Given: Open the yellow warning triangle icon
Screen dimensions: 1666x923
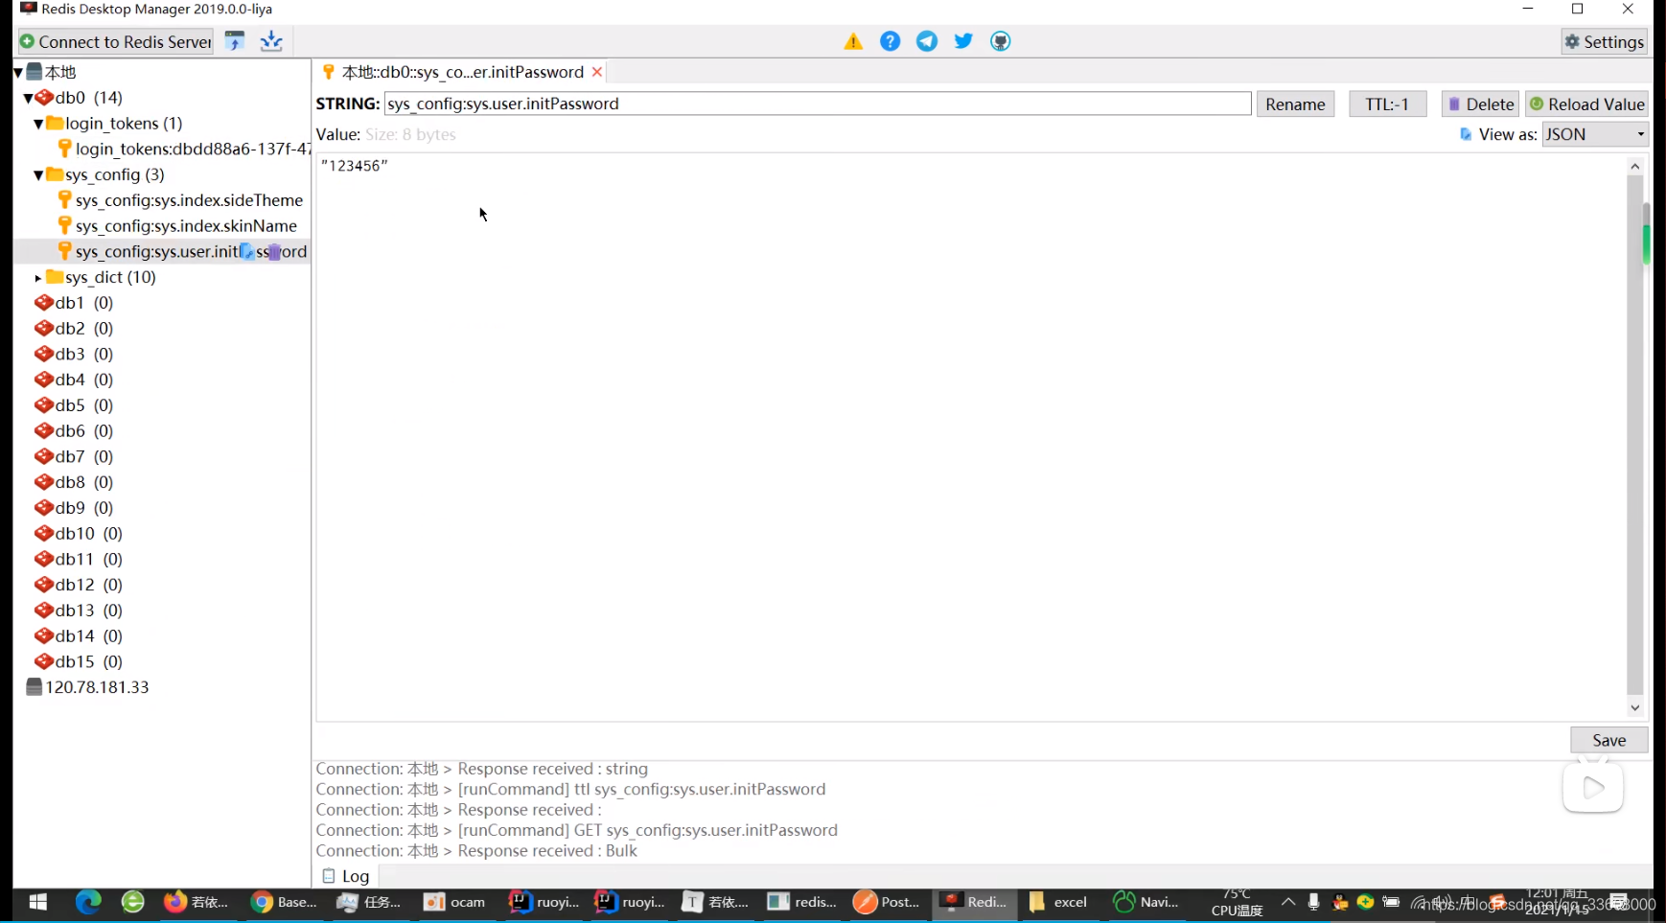Looking at the screenshot, I should coord(853,41).
